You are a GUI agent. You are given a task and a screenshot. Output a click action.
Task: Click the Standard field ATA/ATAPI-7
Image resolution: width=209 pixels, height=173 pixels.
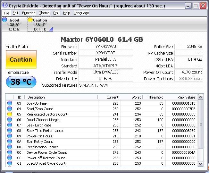coord(105,66)
